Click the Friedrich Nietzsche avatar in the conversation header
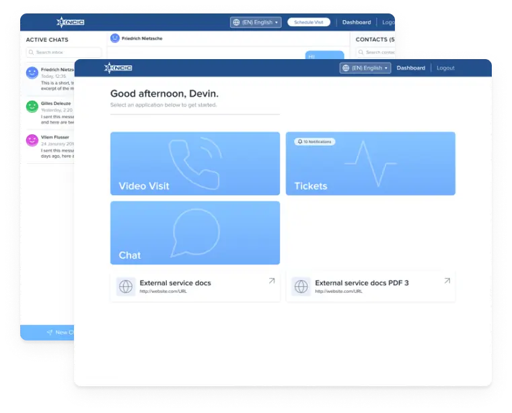This screenshot has width=512, height=413. coord(115,38)
